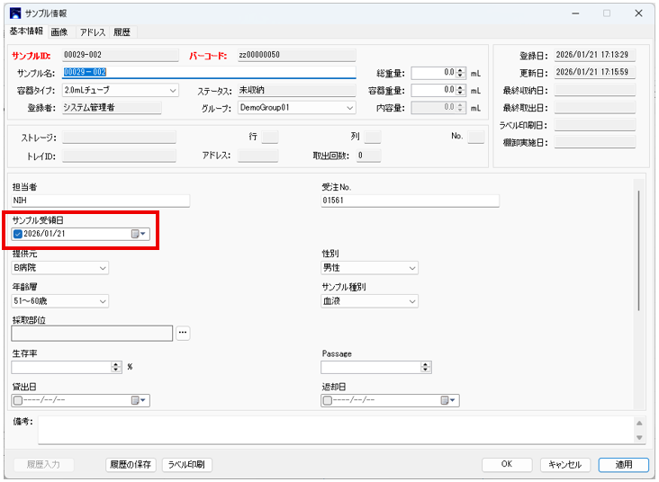The width and height of the screenshot is (659, 482).
Task: Expand the 性別 dropdown
Action: 412,268
